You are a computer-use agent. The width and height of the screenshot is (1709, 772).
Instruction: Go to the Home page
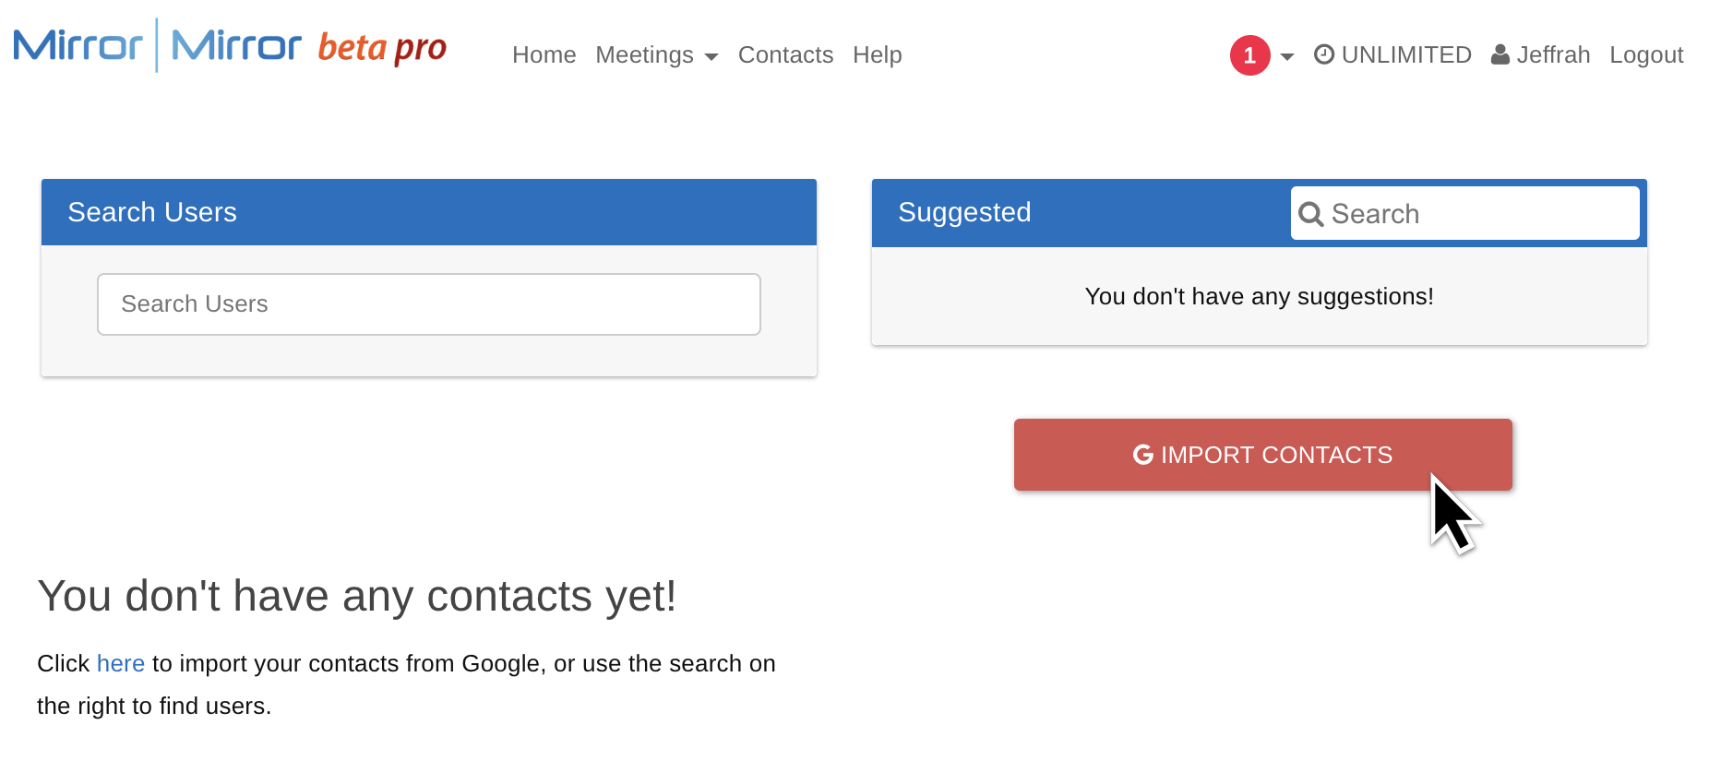point(544,55)
